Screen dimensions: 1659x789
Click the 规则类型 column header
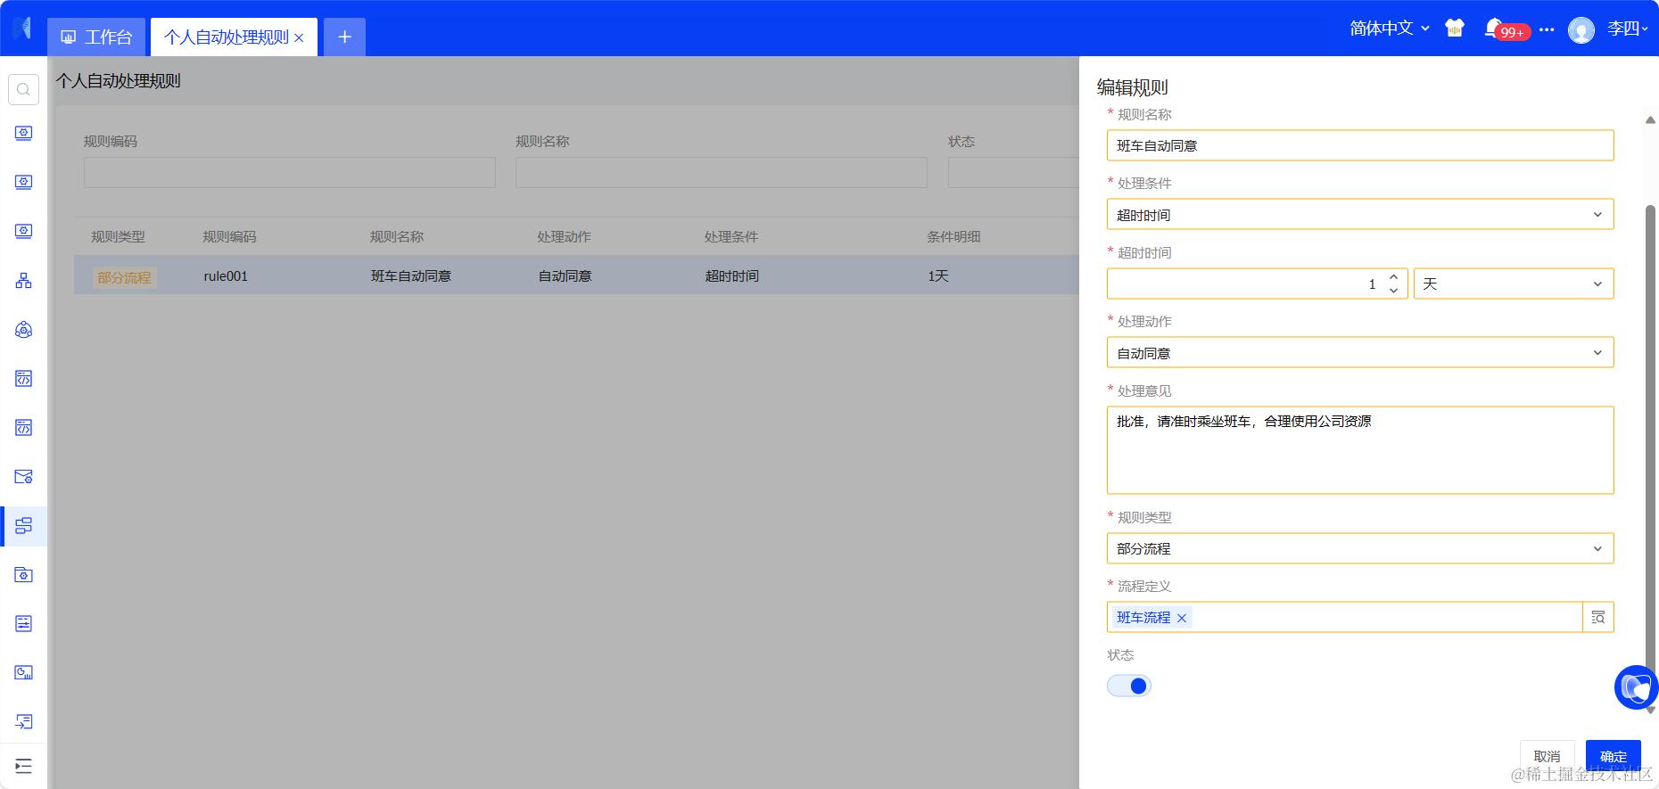point(118,236)
